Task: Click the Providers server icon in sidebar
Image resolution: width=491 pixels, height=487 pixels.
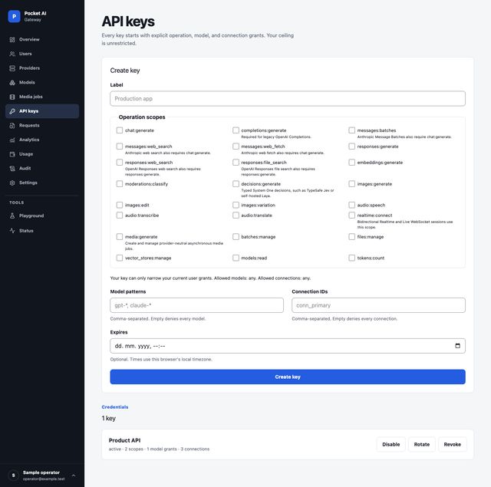Action: coord(12,68)
